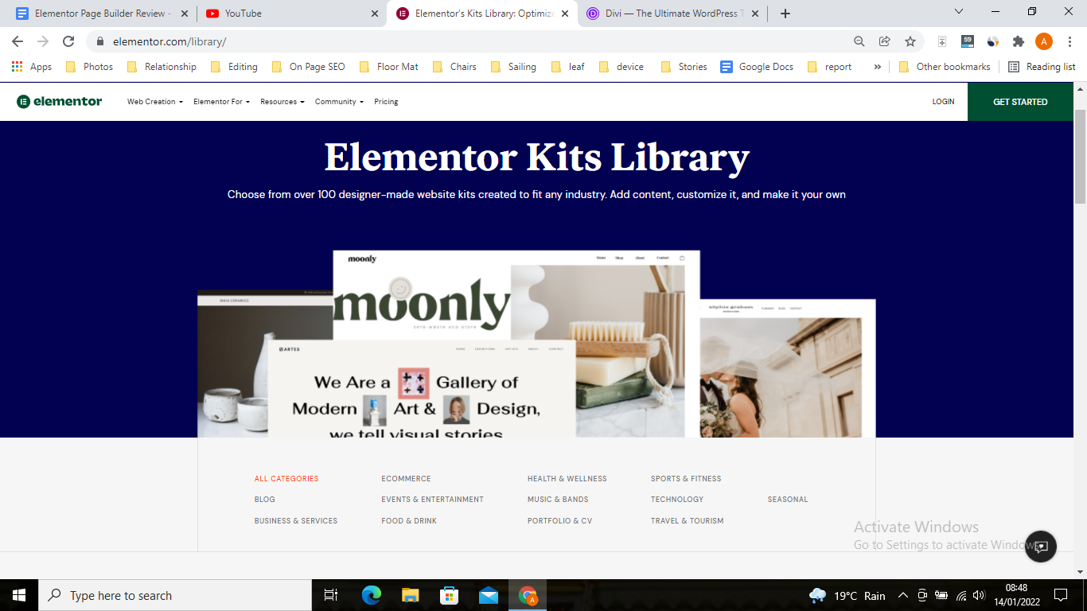The width and height of the screenshot is (1087, 611).
Task: Click the page vertical scrollbar thumb
Action: click(1080, 158)
